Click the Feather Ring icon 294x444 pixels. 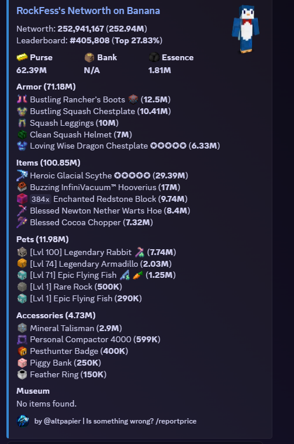pos(22,374)
